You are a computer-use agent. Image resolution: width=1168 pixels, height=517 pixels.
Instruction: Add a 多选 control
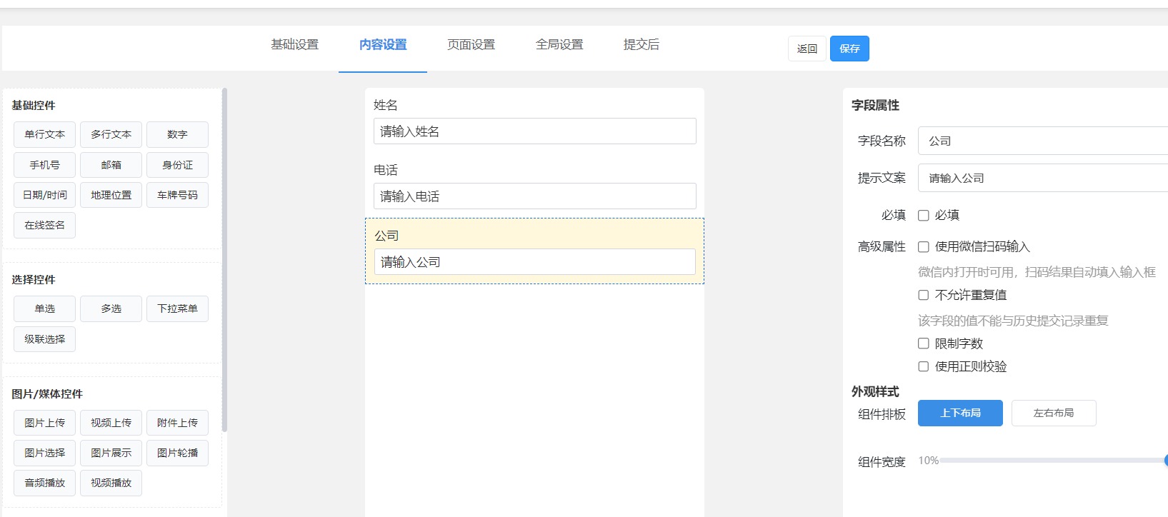pos(111,308)
